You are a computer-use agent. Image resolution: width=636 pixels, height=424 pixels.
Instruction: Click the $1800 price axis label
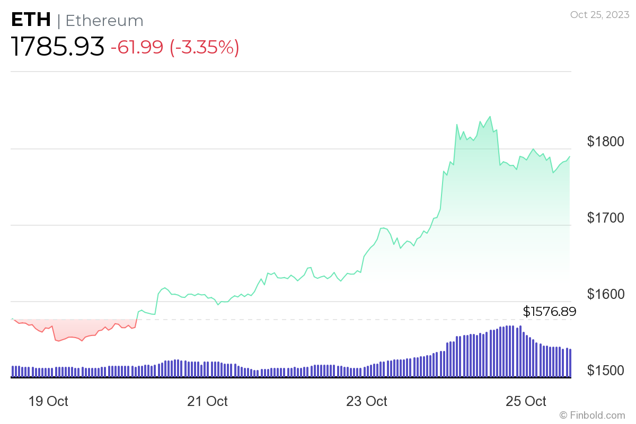click(606, 142)
